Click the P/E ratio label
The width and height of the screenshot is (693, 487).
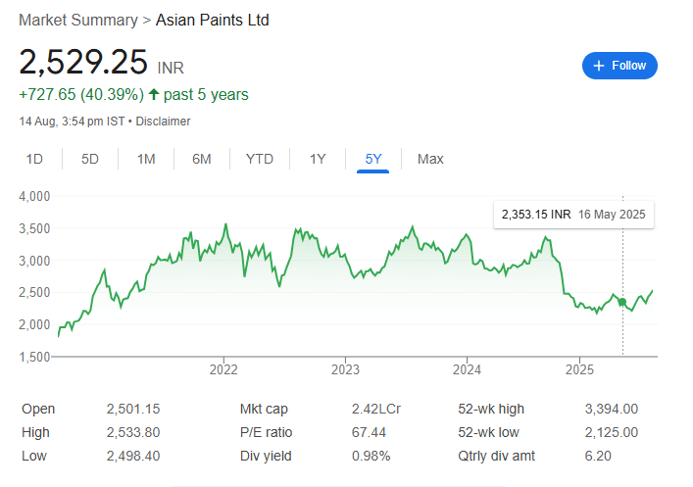point(266,432)
